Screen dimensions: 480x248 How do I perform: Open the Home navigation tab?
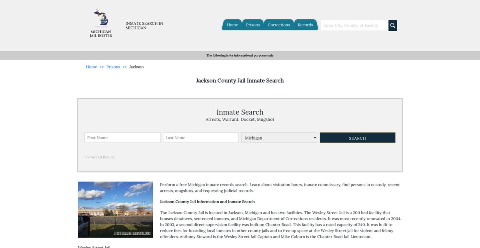point(232,25)
